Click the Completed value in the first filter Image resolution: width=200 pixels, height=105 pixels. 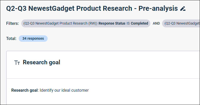[139, 24]
